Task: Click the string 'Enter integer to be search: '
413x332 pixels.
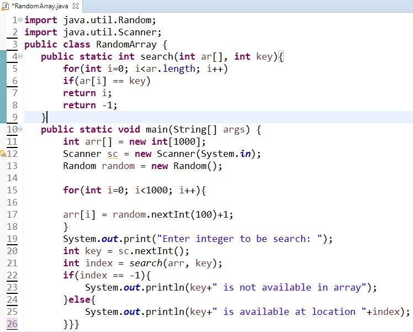Action: pyautogui.click(x=240, y=239)
